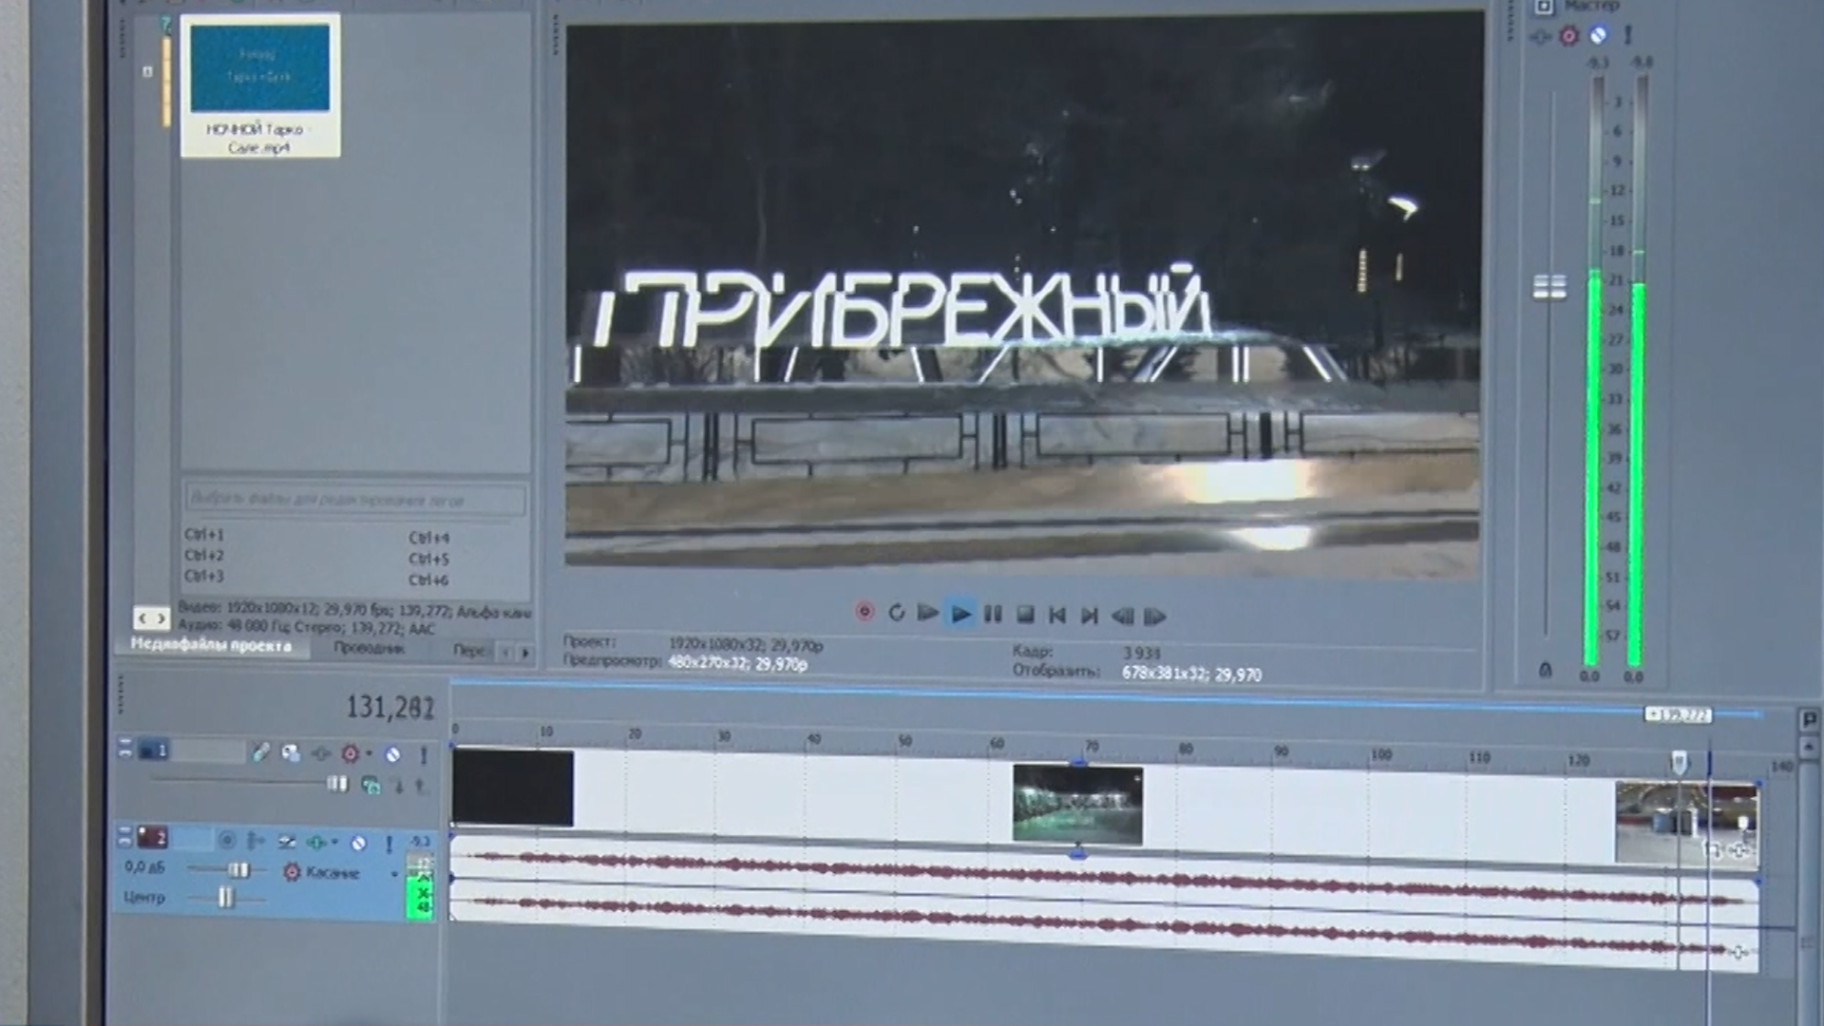Step to previous frame

[x=1122, y=617]
